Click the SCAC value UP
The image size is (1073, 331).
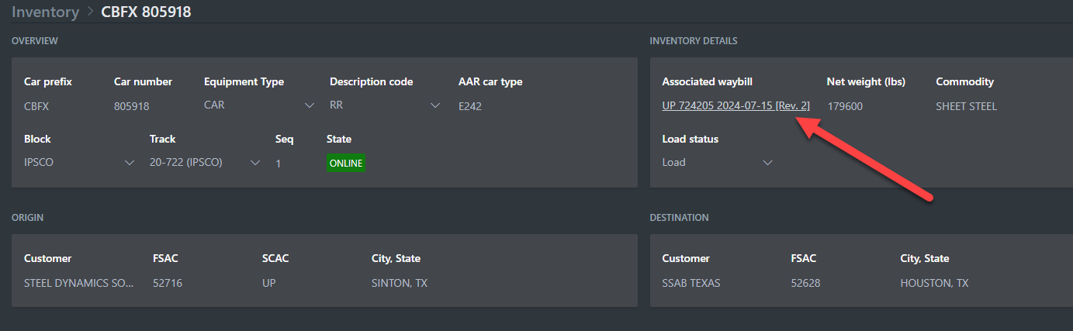pyautogui.click(x=269, y=283)
